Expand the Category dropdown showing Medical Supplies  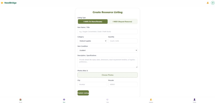[x=92, y=41]
